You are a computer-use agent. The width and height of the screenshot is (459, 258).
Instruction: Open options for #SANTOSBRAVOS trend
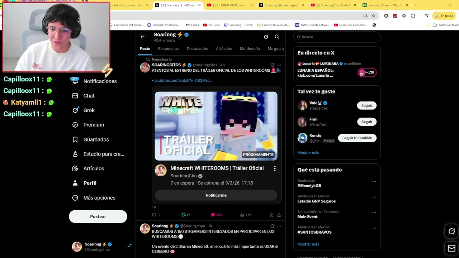(374, 228)
